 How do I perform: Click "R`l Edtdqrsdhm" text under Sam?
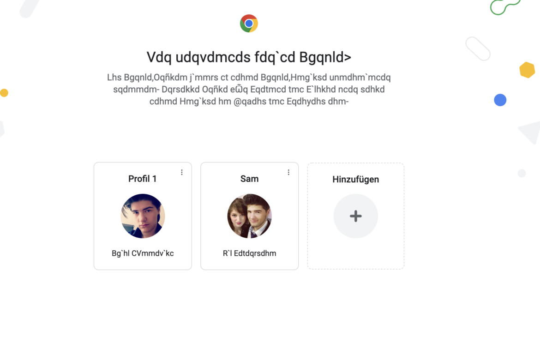(249, 253)
